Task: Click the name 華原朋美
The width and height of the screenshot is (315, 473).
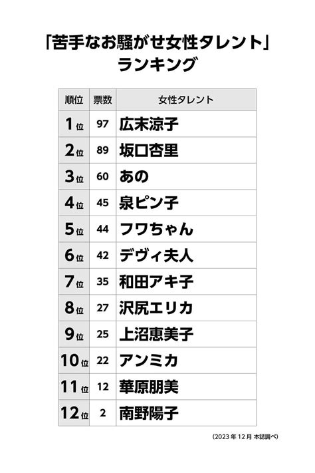Action: coord(149,387)
